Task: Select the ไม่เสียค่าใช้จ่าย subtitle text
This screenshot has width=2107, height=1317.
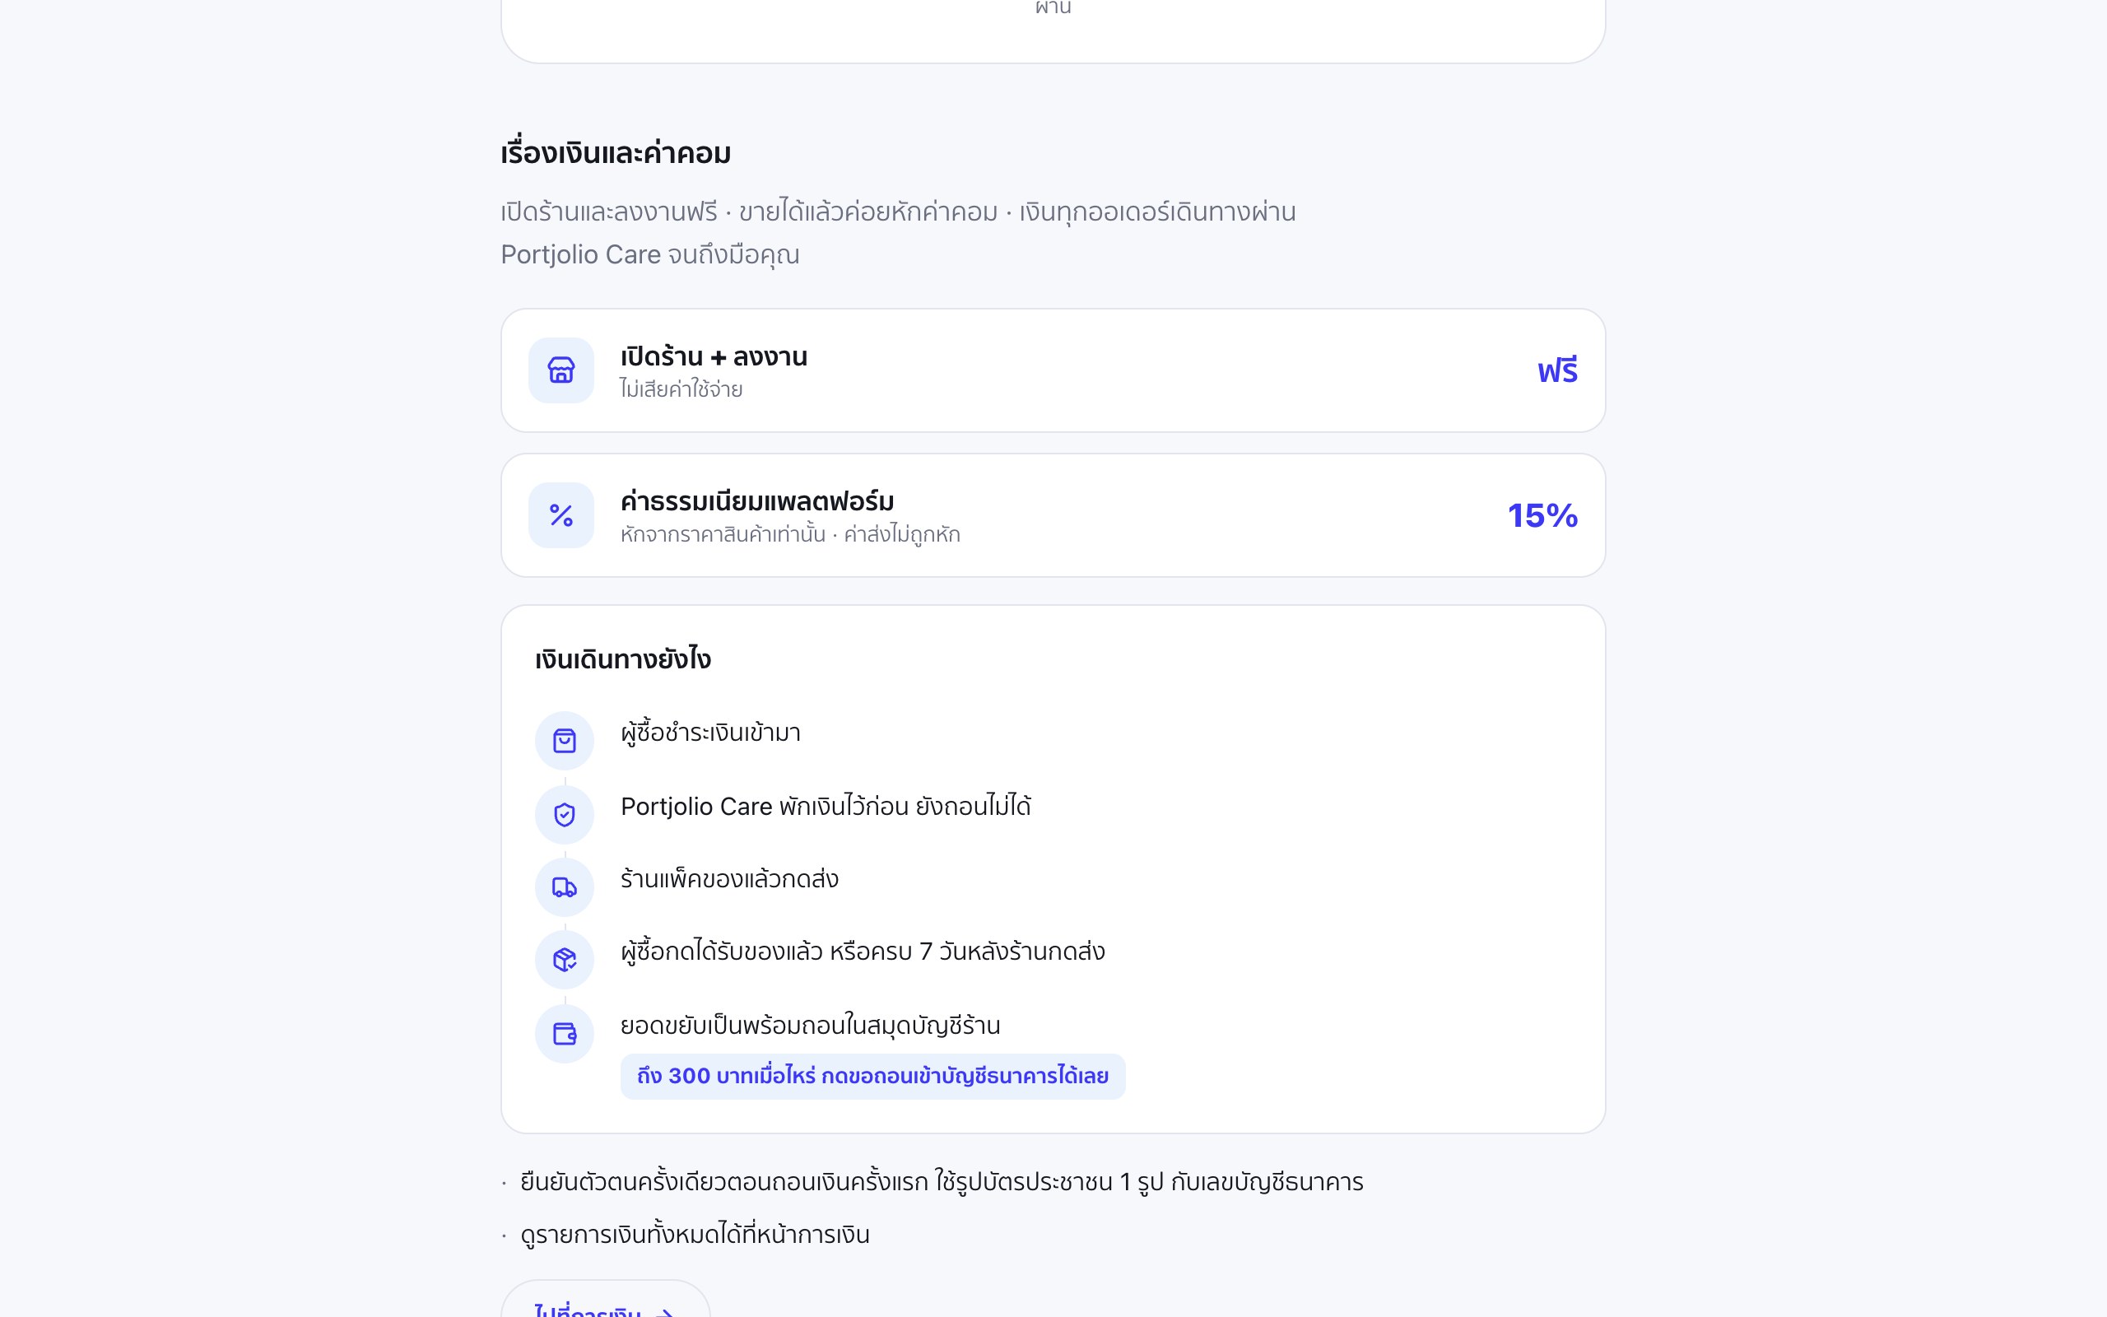Action: click(x=681, y=389)
